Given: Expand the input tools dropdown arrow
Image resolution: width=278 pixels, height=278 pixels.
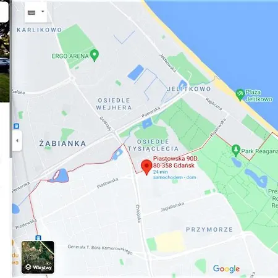Looking at the screenshot, I should [x=43, y=11].
